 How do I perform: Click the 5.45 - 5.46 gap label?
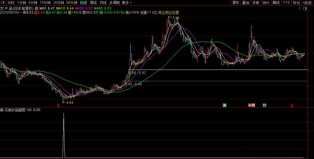(x=133, y=84)
